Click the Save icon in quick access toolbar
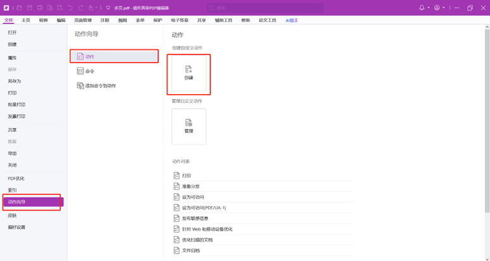The width and height of the screenshot is (490, 261). pos(29,8)
